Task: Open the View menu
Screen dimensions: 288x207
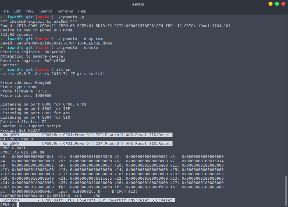Action: [30, 11]
